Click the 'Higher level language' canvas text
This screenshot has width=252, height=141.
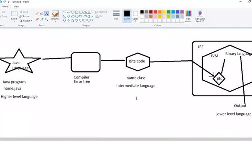point(19,97)
